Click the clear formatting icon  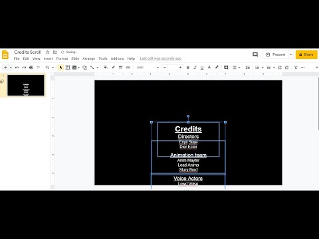pyautogui.click(x=296, y=67)
